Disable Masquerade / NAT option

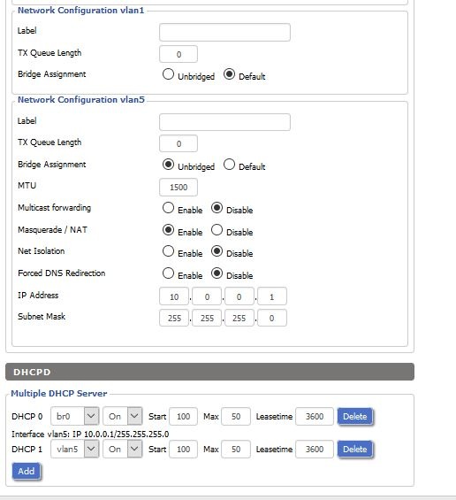[x=217, y=230]
